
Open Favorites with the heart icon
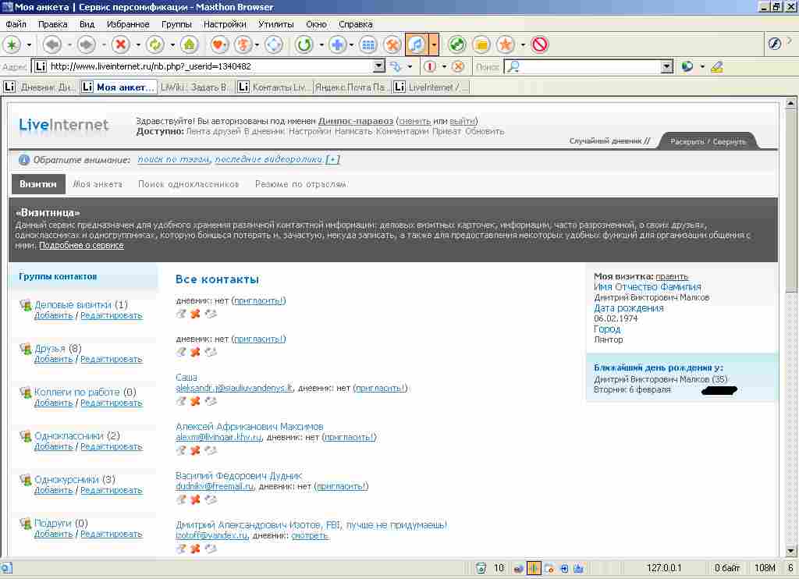pos(219,44)
